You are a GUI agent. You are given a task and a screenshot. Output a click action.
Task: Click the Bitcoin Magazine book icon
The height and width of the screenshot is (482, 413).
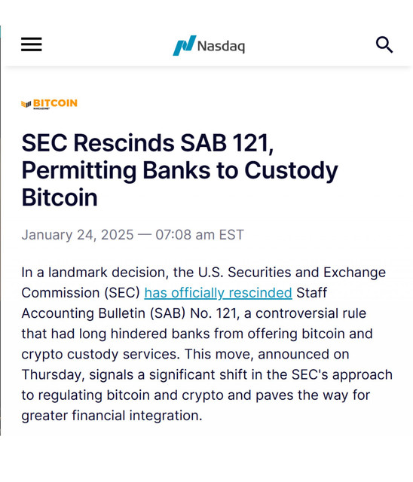(26, 104)
